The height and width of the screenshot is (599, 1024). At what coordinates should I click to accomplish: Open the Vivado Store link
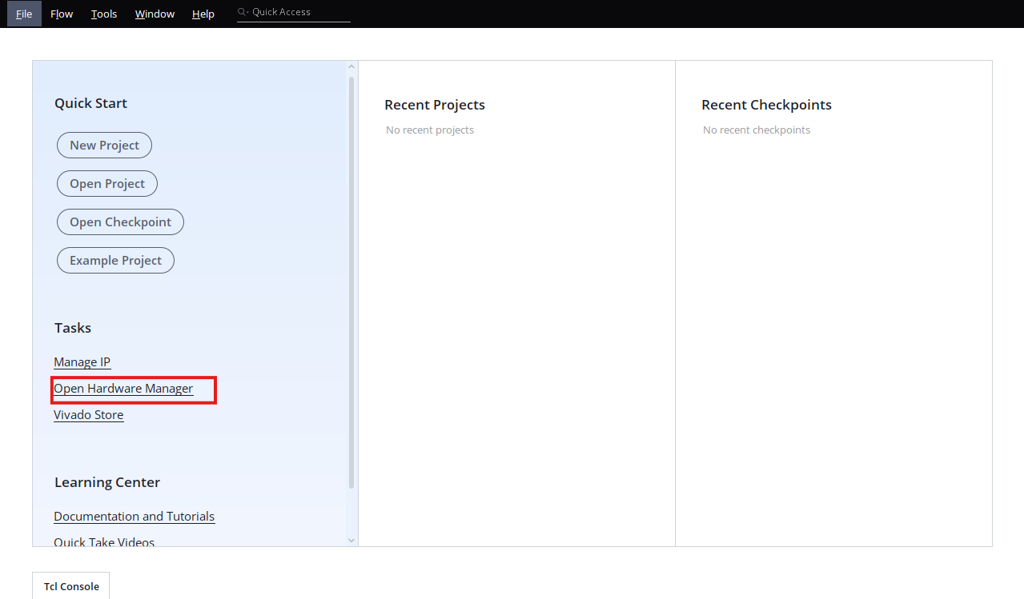(x=89, y=415)
